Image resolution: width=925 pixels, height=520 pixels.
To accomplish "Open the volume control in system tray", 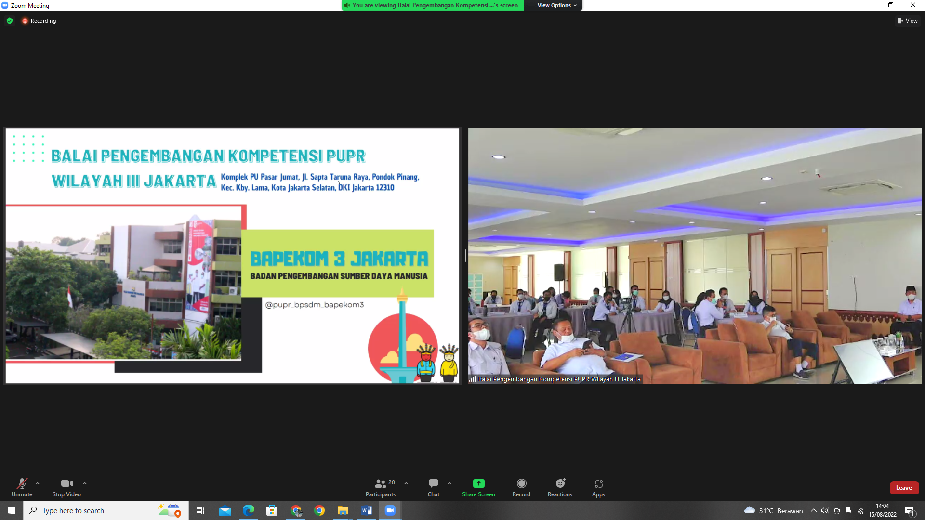I will 825,510.
